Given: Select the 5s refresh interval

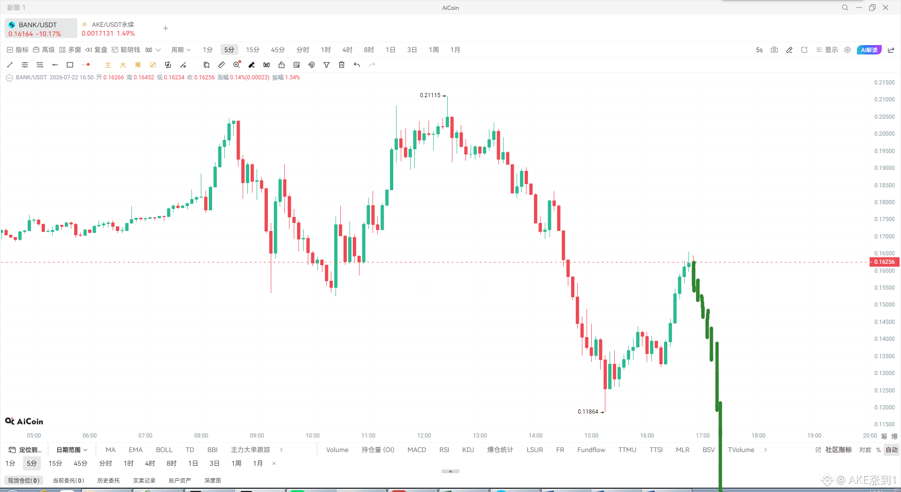Looking at the screenshot, I should click(759, 50).
